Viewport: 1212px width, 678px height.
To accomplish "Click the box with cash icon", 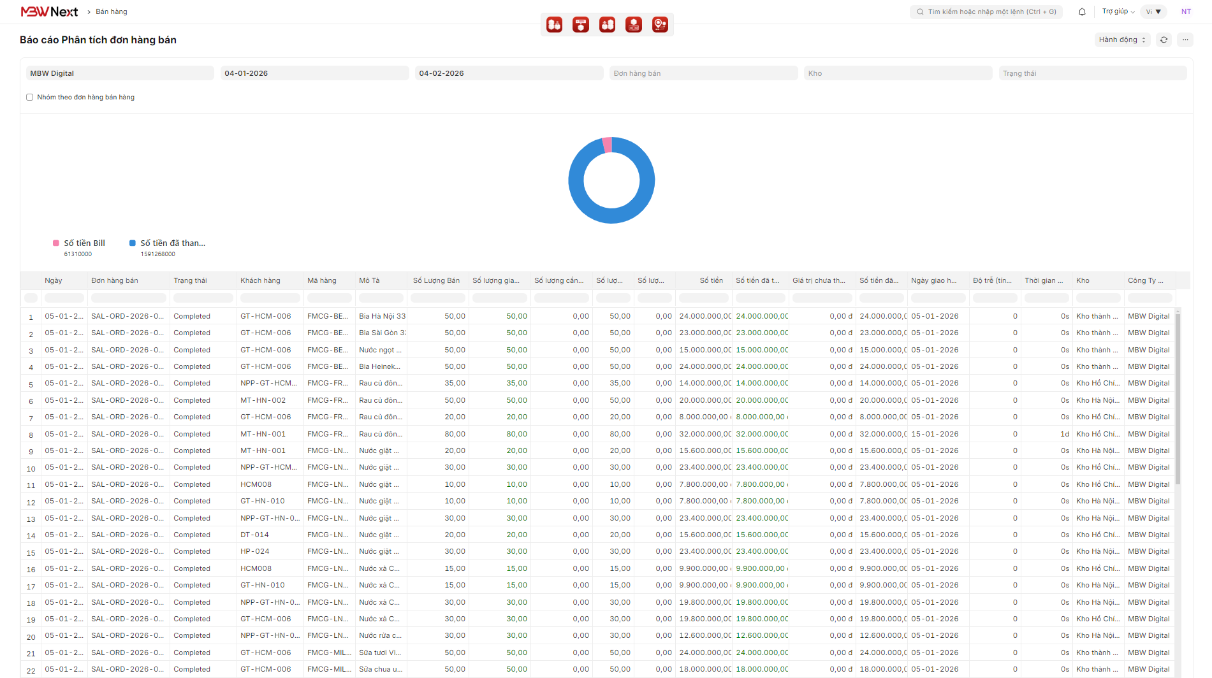I will click(x=634, y=25).
